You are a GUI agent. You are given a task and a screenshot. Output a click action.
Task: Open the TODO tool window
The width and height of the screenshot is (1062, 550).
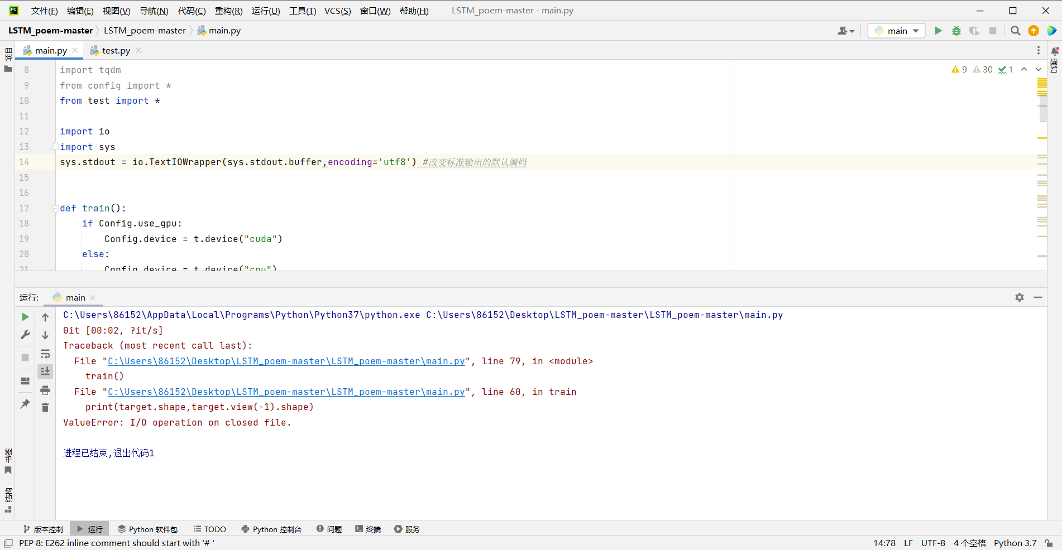click(210, 529)
